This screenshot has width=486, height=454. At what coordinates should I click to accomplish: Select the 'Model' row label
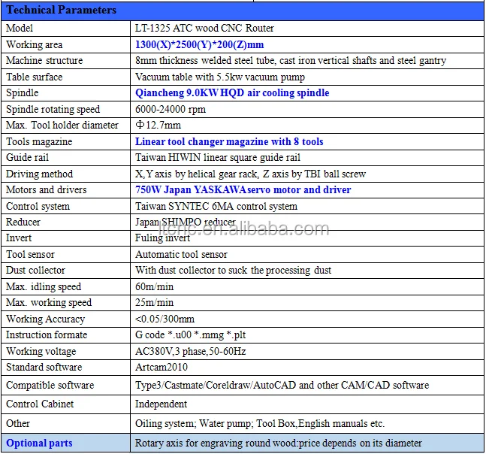tap(20, 29)
